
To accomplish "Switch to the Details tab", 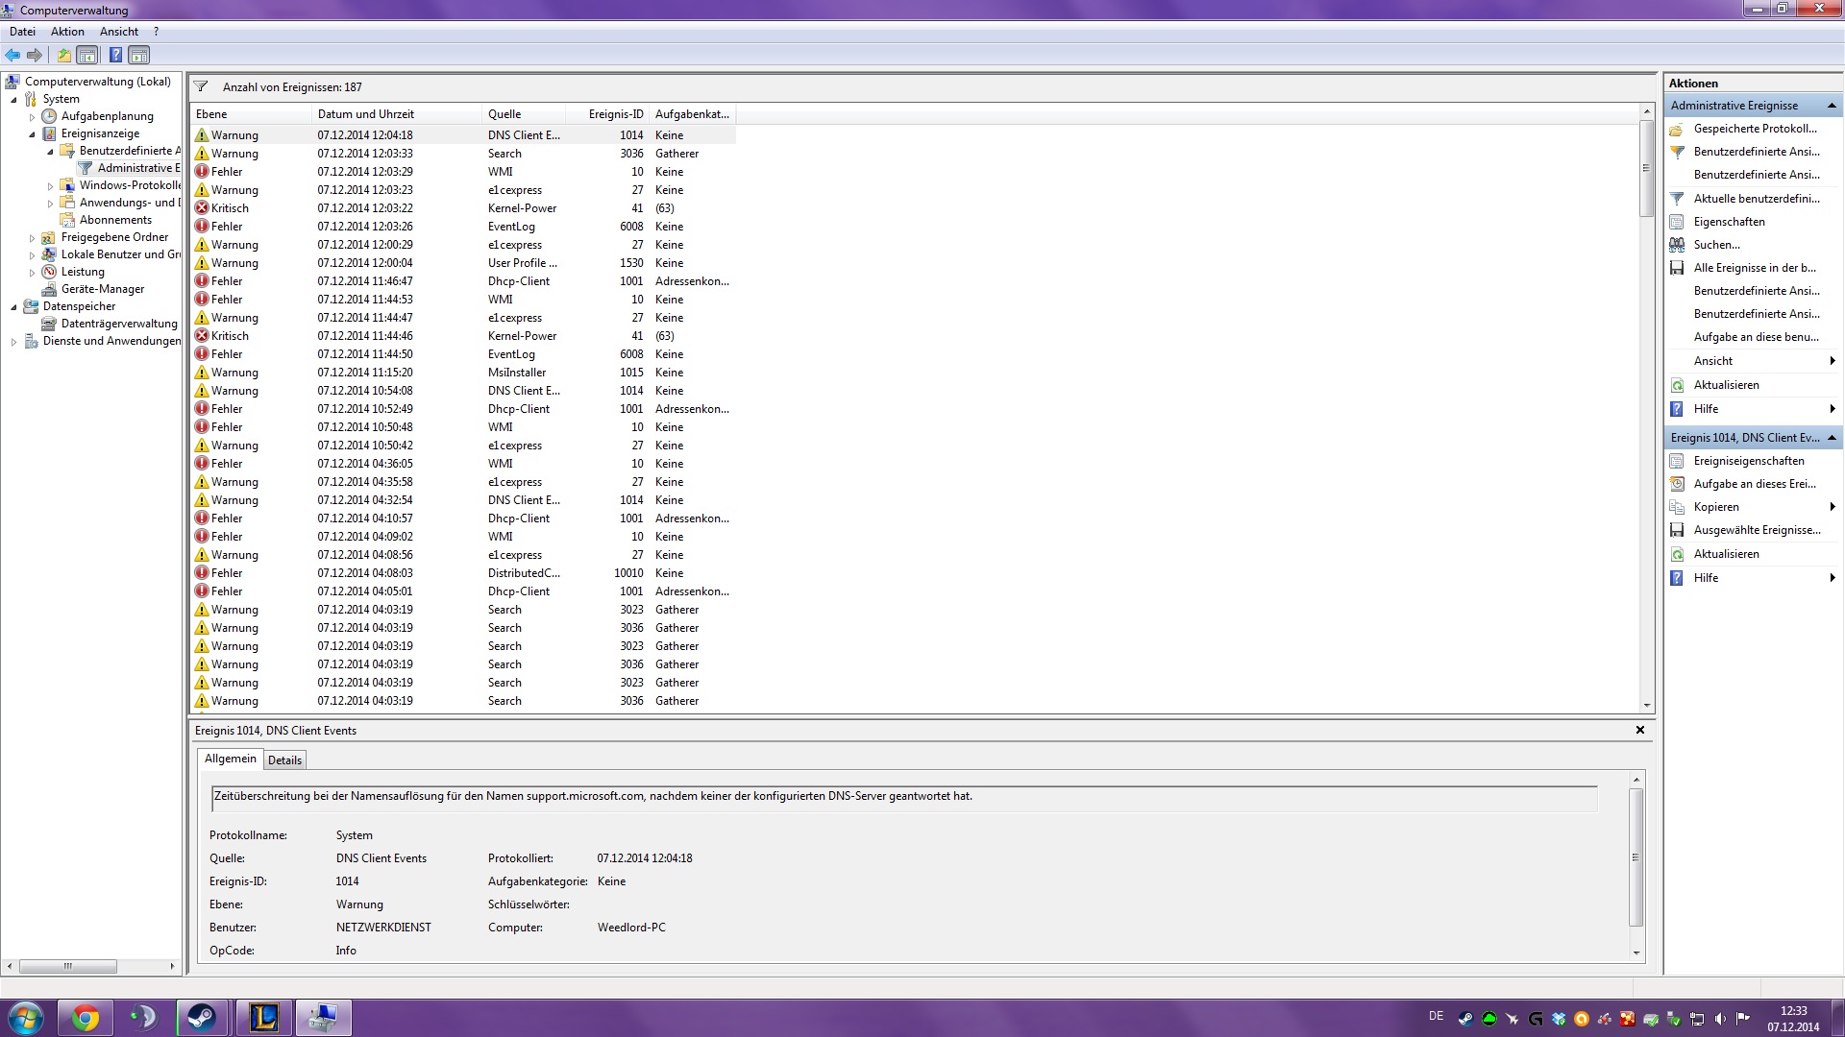I will (x=284, y=760).
